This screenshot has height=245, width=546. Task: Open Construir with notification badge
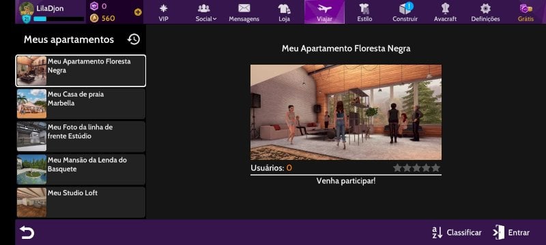(x=405, y=12)
